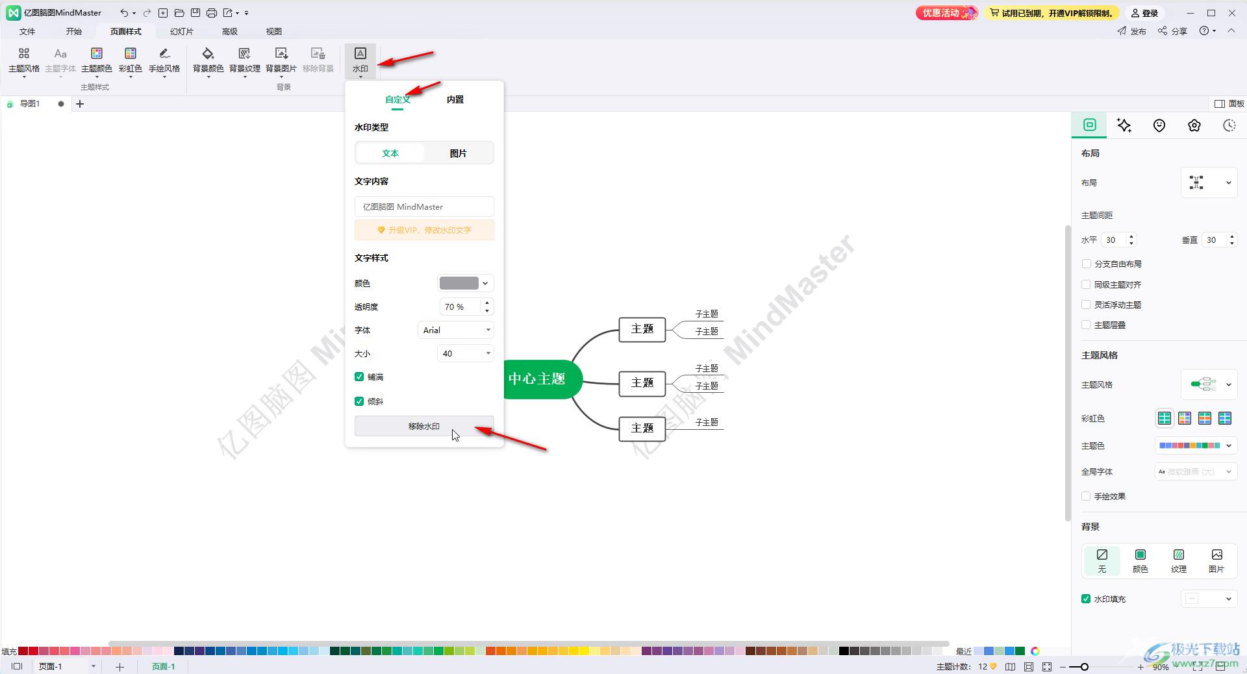
Task: Enable branch free layout (分支自由布局)
Action: [1086, 264]
